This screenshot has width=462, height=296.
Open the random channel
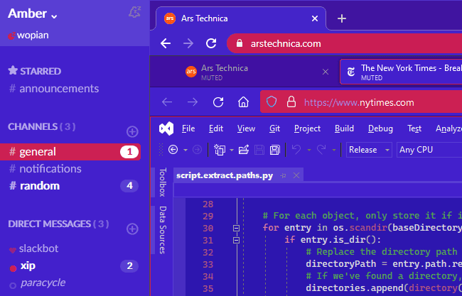(x=70, y=186)
